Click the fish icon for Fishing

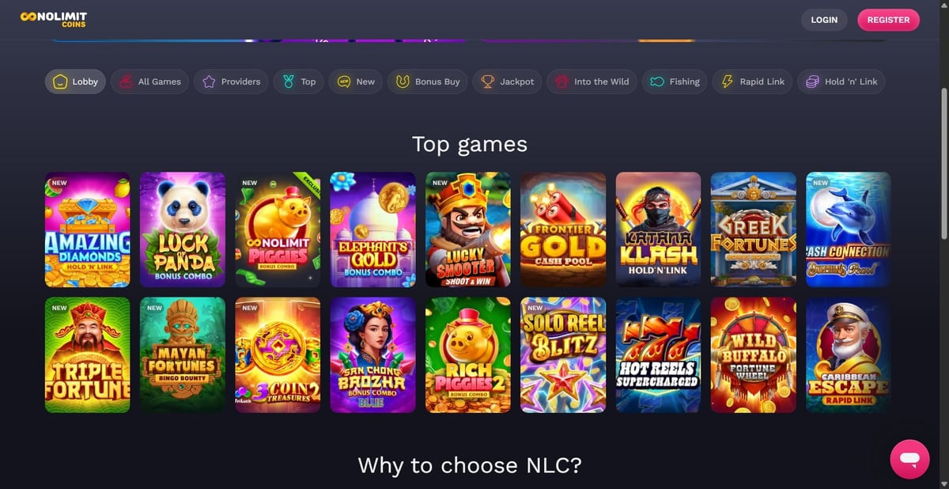coord(656,81)
